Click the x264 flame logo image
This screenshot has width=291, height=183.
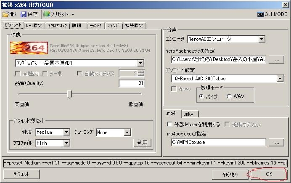click(x=29, y=48)
